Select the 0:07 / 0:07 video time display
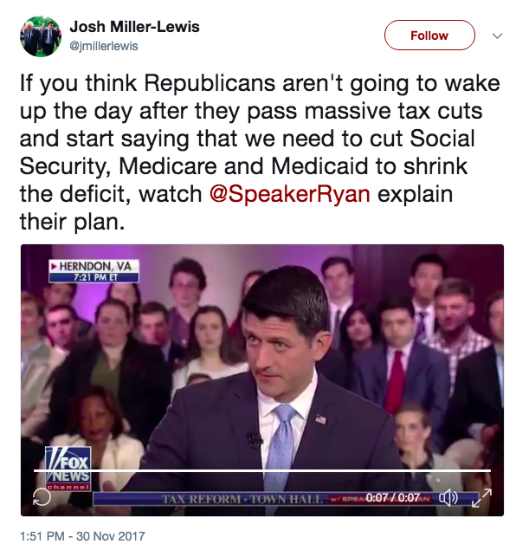 [392, 498]
